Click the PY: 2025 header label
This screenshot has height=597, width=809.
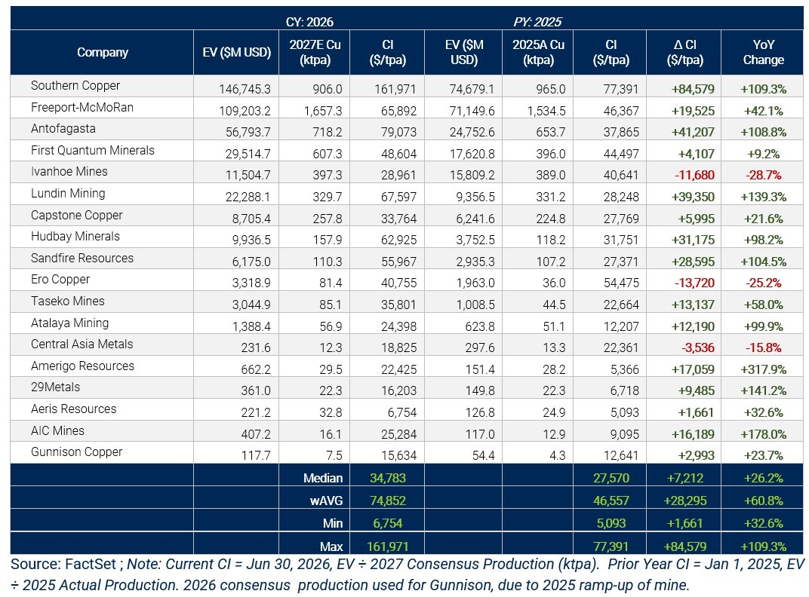[x=537, y=22]
